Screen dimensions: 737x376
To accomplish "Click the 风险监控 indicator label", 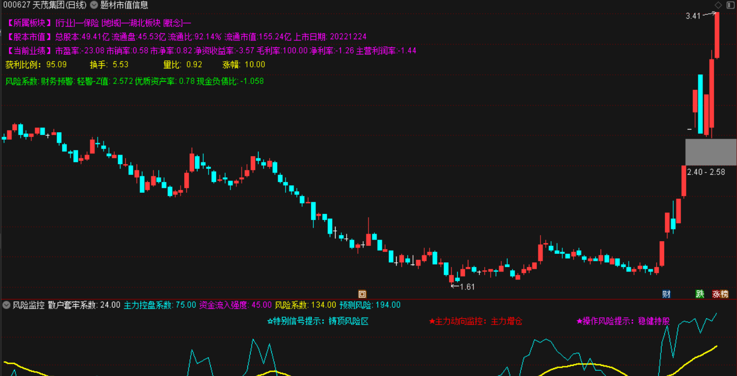I will pyautogui.click(x=29, y=305).
